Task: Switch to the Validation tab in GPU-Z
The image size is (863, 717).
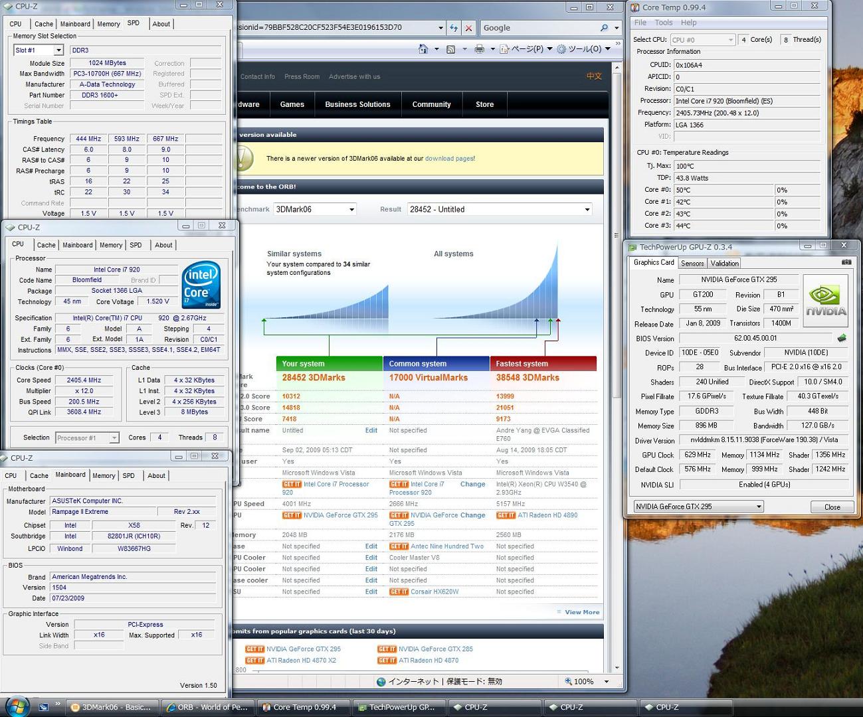Action: point(724,264)
